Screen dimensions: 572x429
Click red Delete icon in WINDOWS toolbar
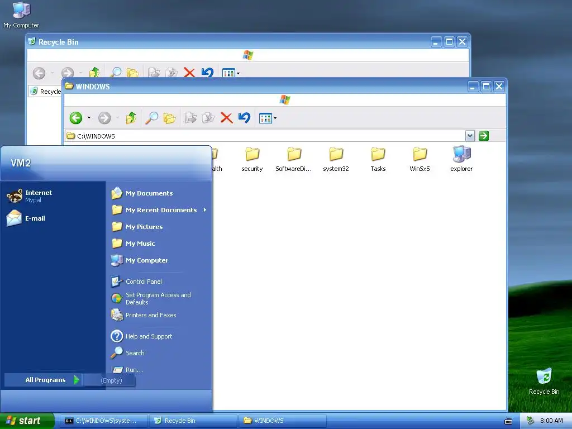[227, 118]
